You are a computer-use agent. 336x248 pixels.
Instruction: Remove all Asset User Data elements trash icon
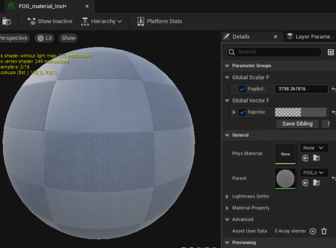[x=324, y=231]
